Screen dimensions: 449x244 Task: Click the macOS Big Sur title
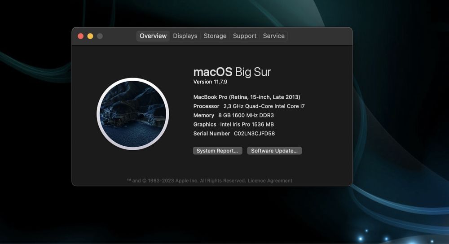(232, 72)
